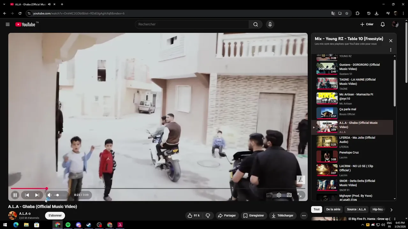Select Ça parle mal in playlist
This screenshot has height=229, width=408.
tap(352, 113)
